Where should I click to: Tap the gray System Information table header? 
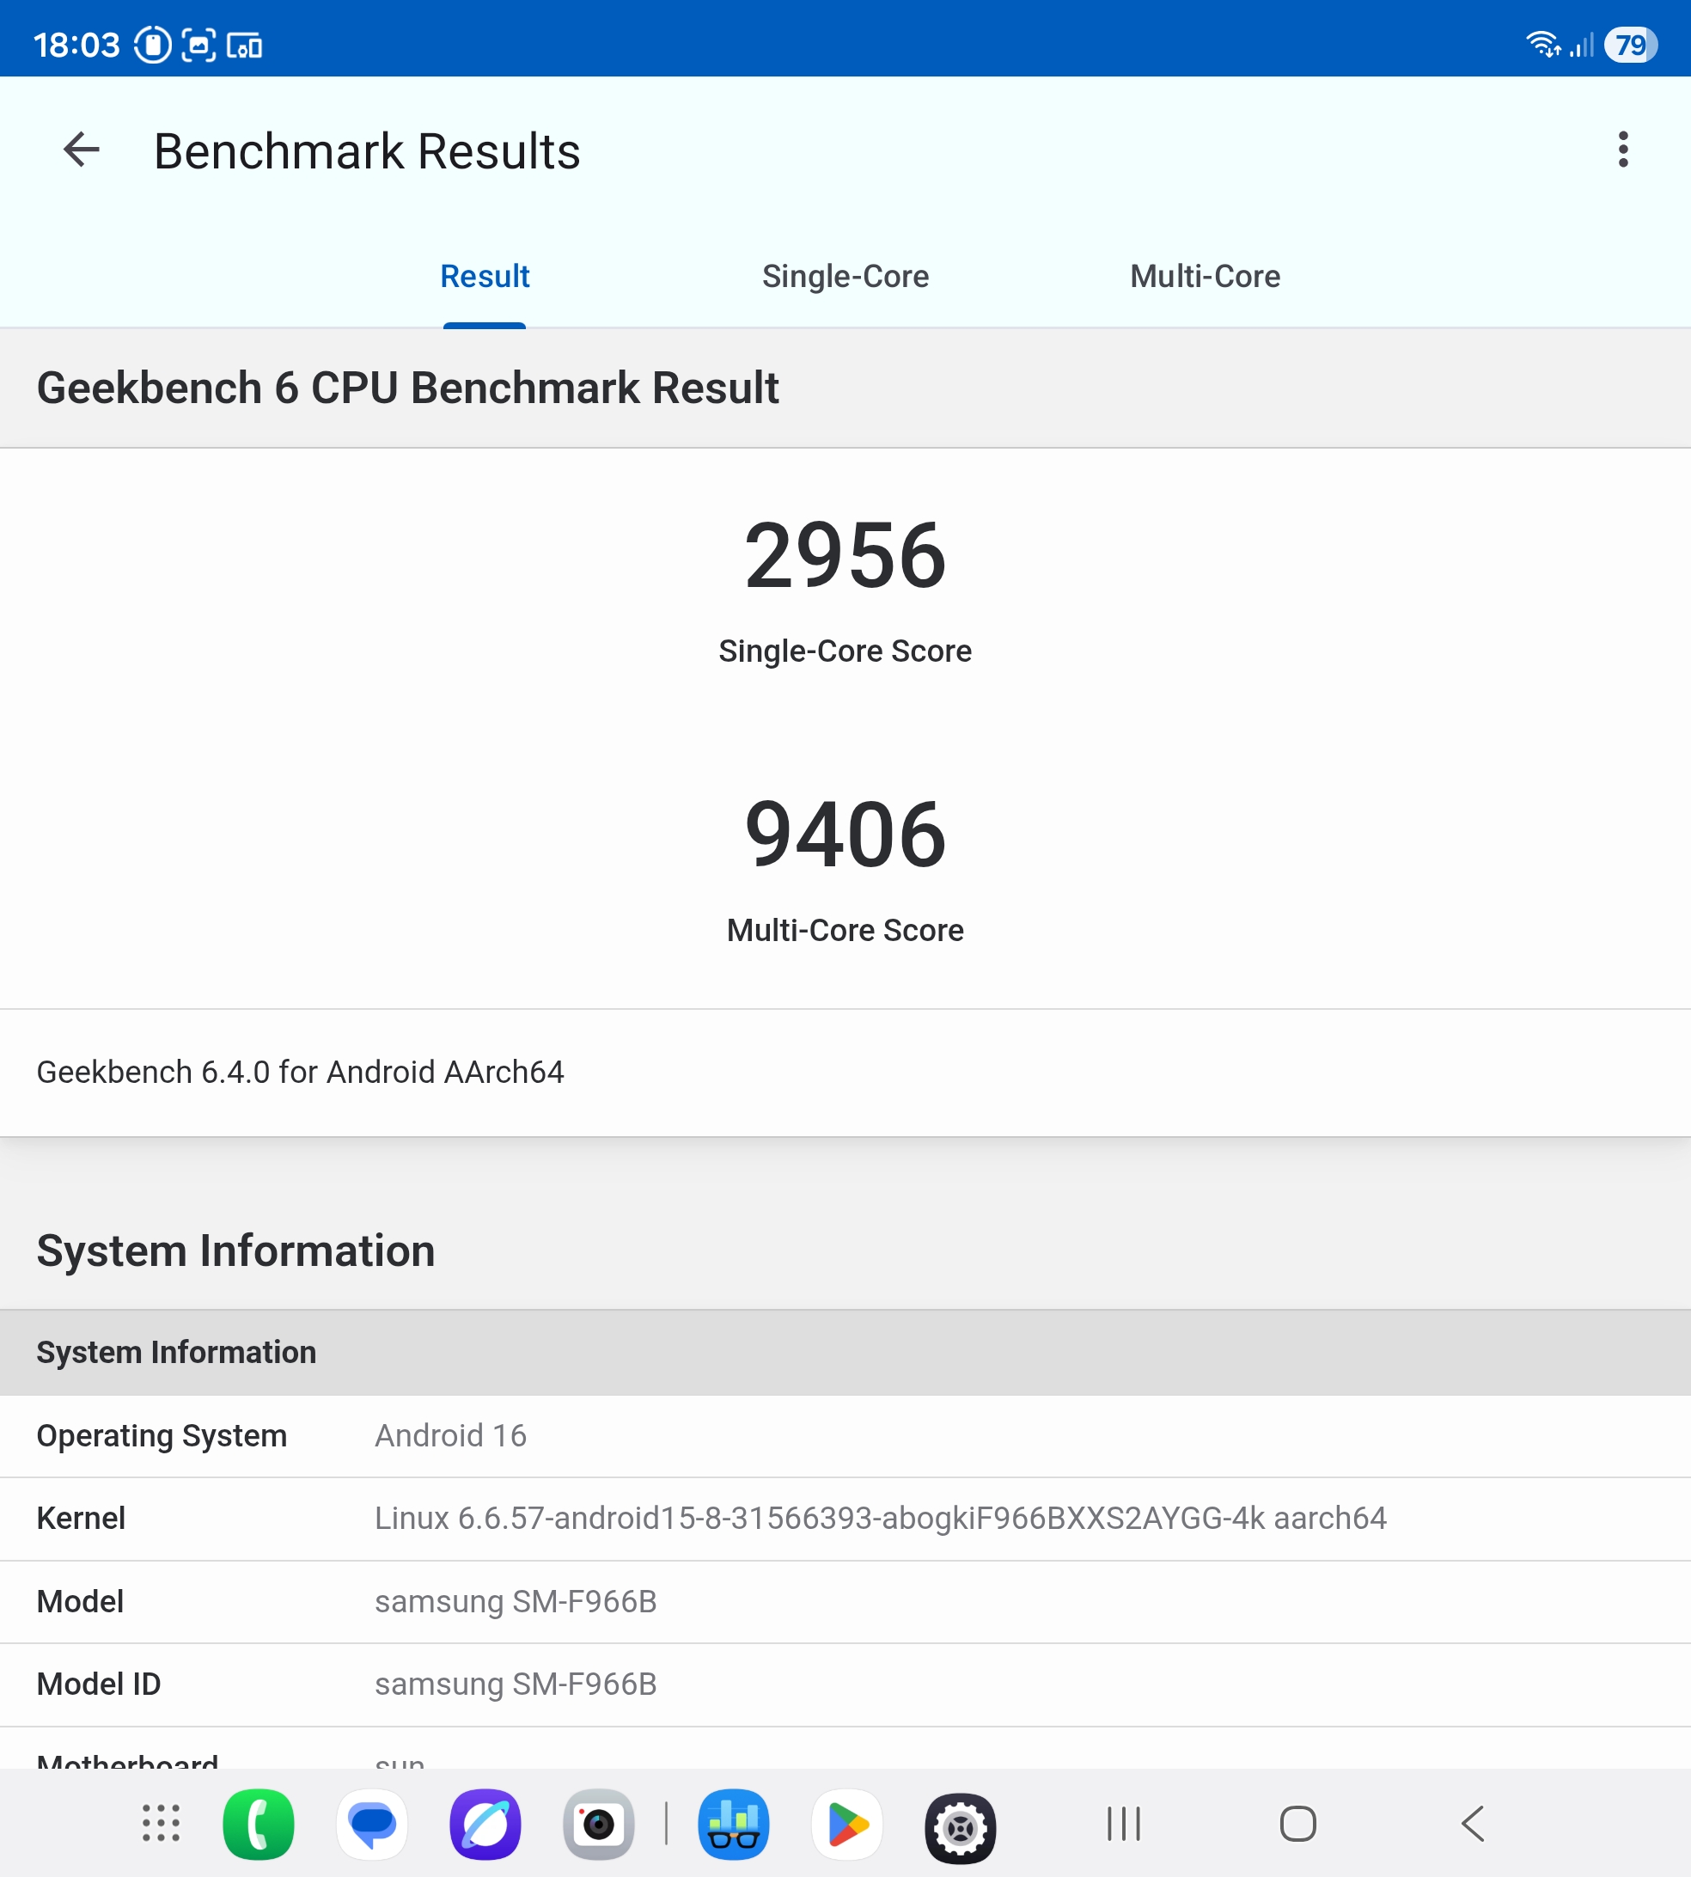pos(845,1352)
